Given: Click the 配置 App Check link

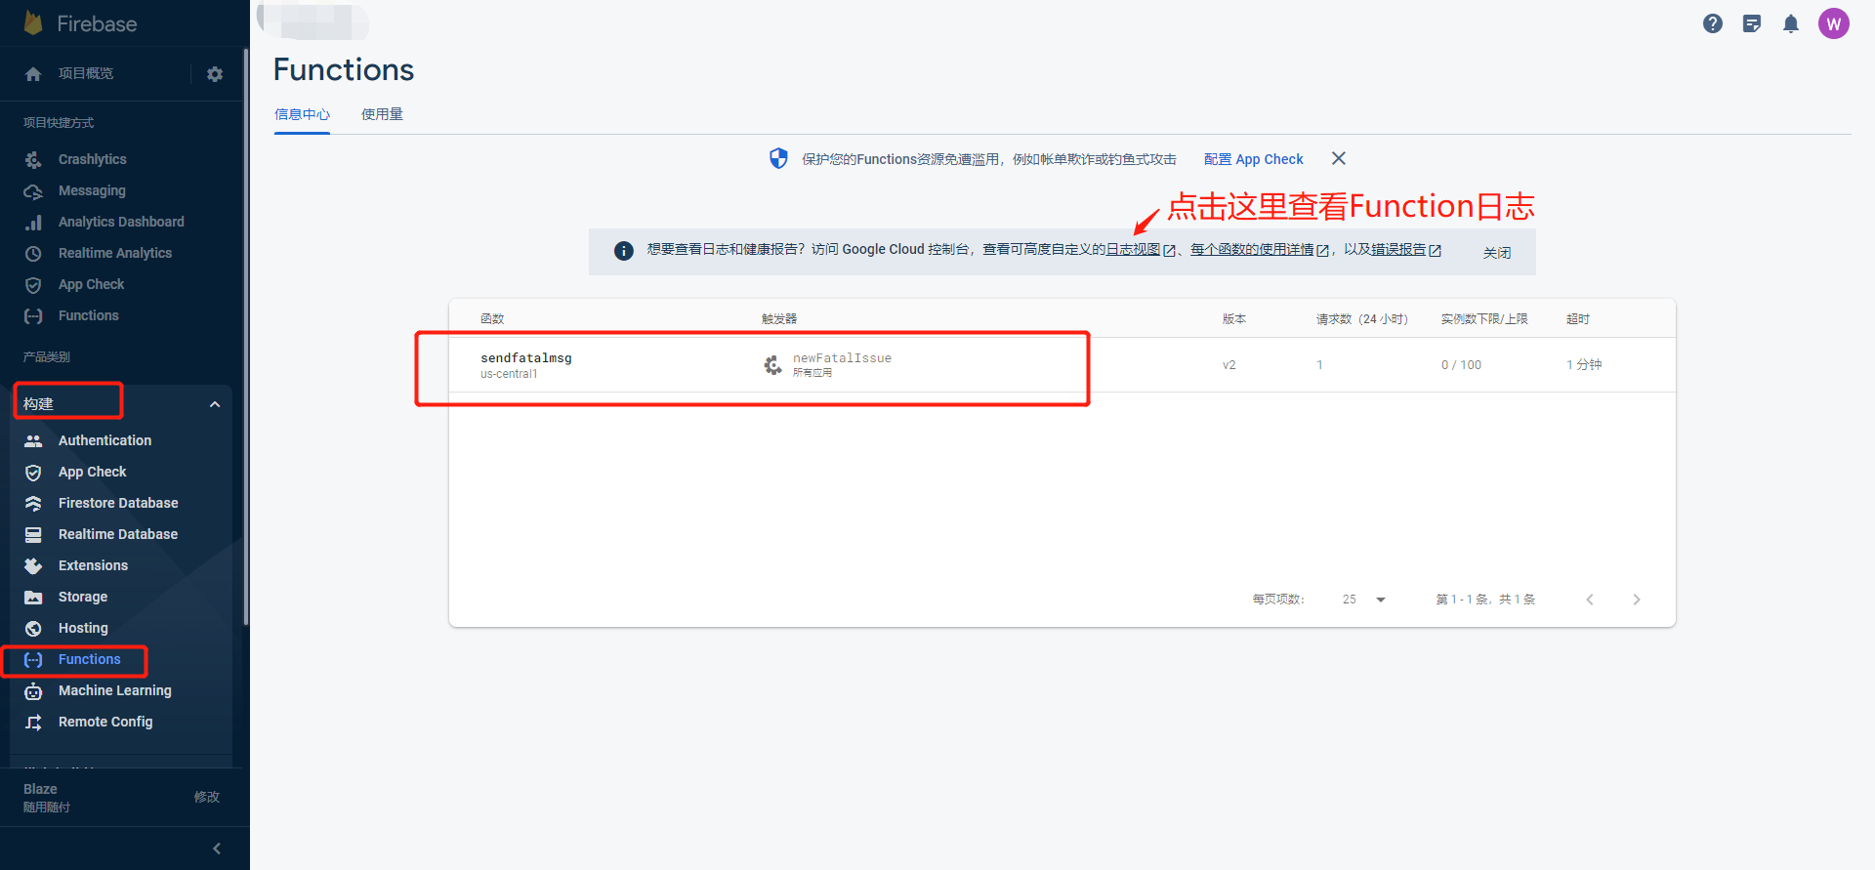Looking at the screenshot, I should [1254, 159].
